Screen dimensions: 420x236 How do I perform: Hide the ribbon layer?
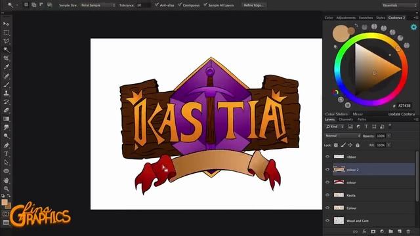click(x=327, y=157)
